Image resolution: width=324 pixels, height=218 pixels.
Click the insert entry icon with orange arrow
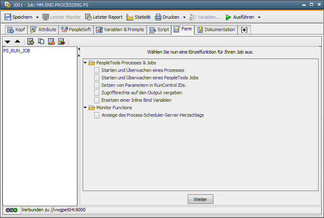tap(52, 42)
